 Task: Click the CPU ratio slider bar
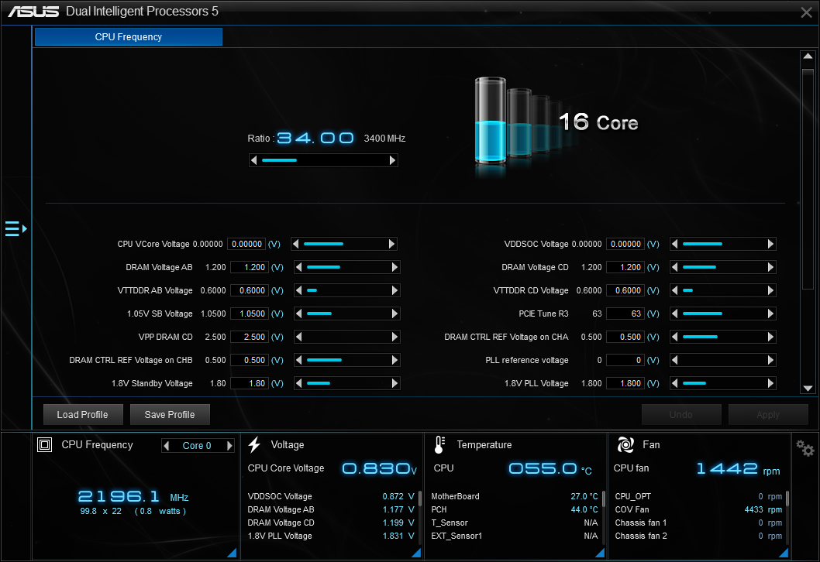[323, 160]
